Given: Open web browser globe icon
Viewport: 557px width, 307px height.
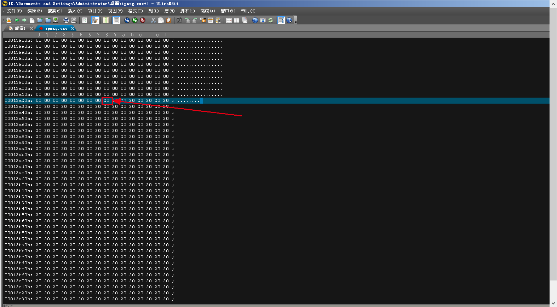Looking at the screenshot, I should point(255,20).
